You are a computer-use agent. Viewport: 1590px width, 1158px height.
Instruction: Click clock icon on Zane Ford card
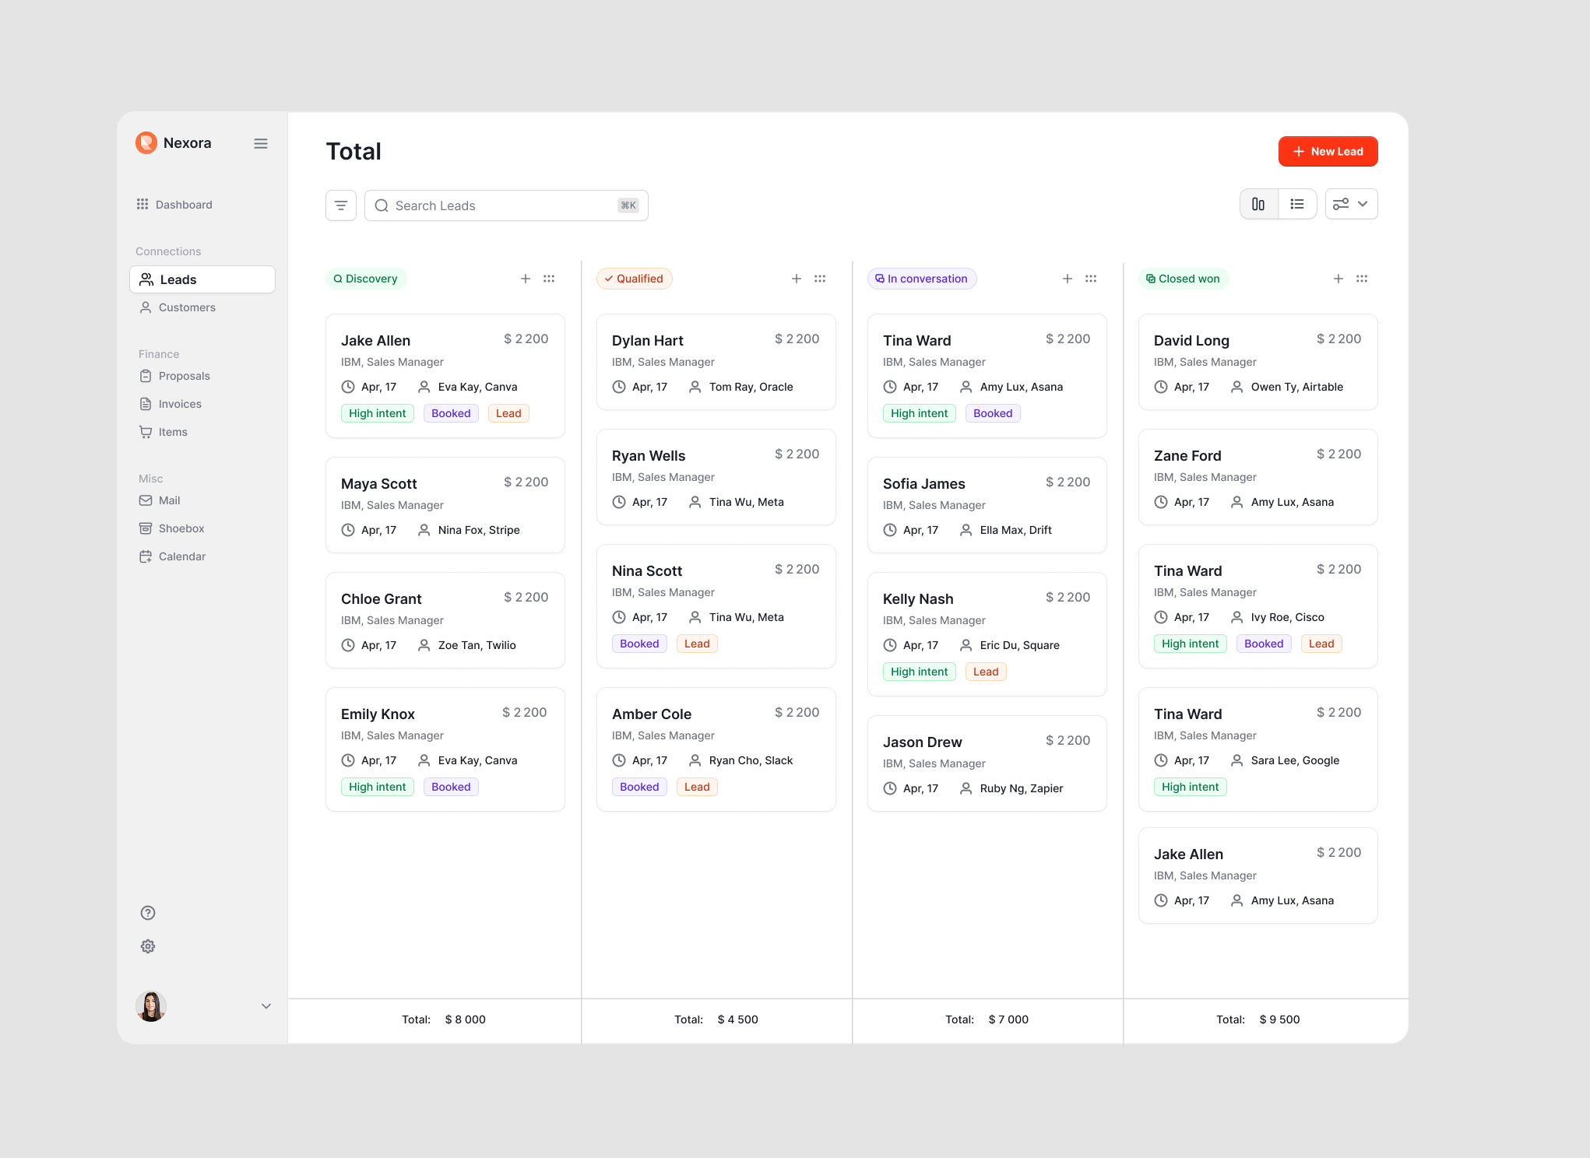1161,502
